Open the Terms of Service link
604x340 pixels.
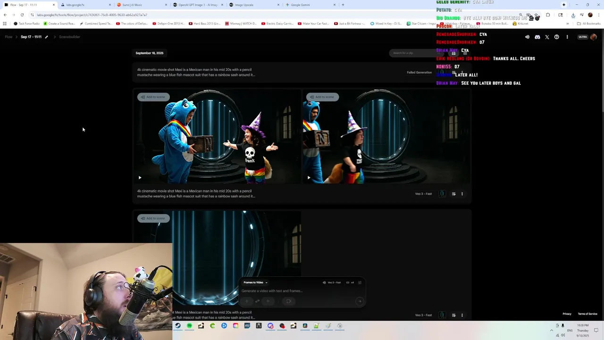coord(587,314)
